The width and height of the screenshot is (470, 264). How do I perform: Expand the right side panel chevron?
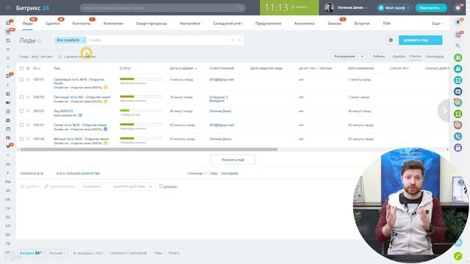(444, 111)
